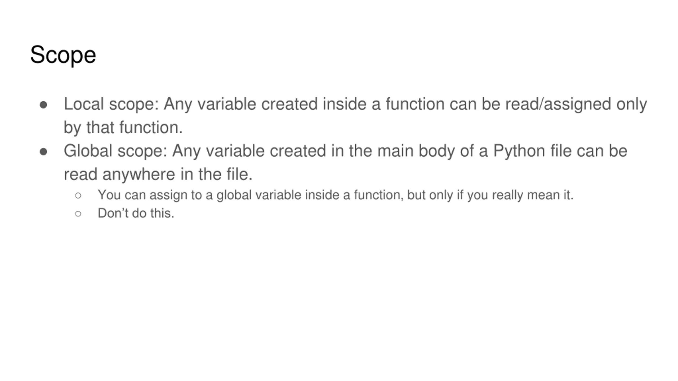Select the words Local scope:

coord(111,104)
